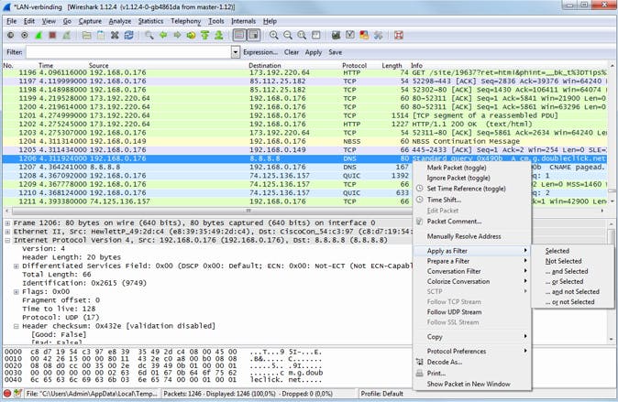Expand the Frame 1206 tree node

click(x=8, y=223)
